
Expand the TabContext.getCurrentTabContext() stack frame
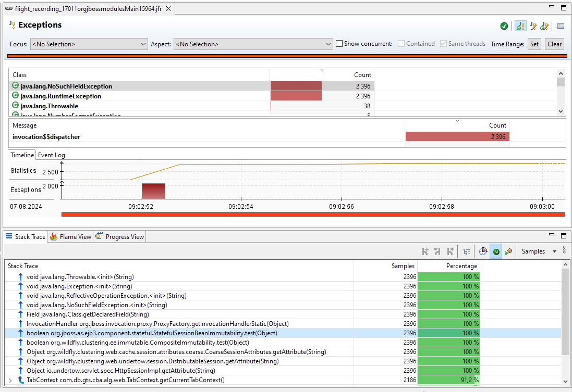pyautogui.click(x=10, y=380)
